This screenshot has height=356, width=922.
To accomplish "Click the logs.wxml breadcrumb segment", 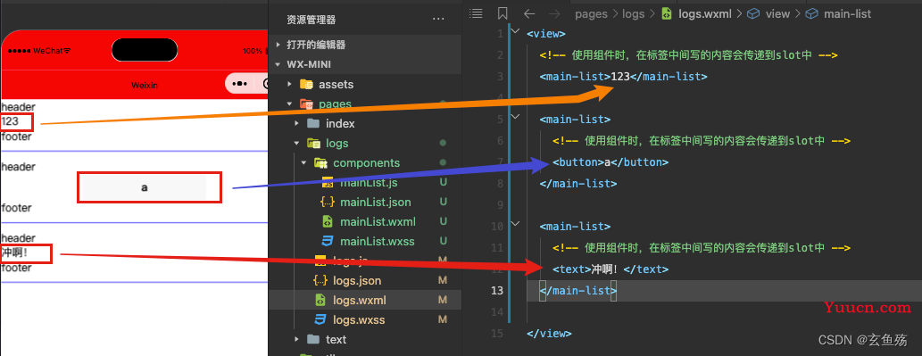I will coord(704,14).
